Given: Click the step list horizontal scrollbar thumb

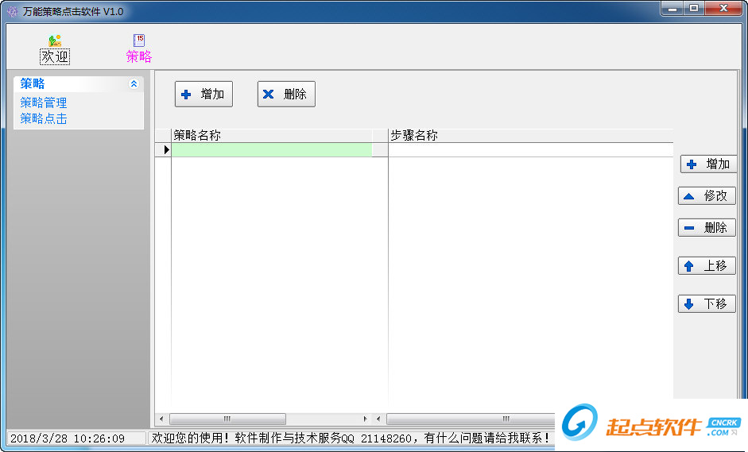Looking at the screenshot, I should [471, 419].
